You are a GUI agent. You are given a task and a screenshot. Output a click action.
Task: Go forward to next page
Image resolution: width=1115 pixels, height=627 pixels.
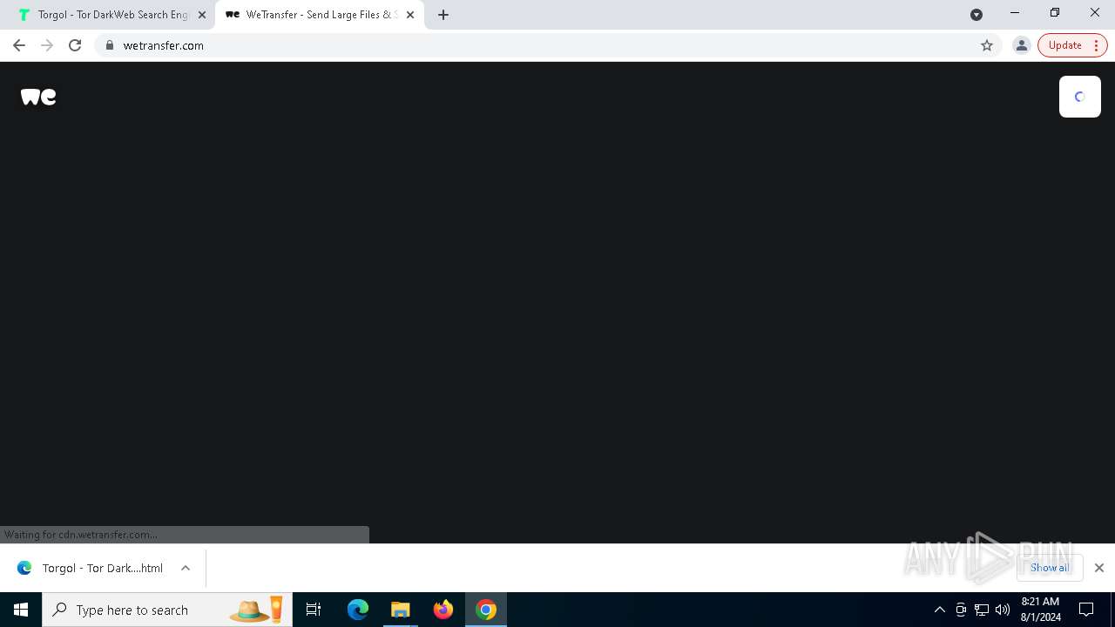click(x=47, y=45)
